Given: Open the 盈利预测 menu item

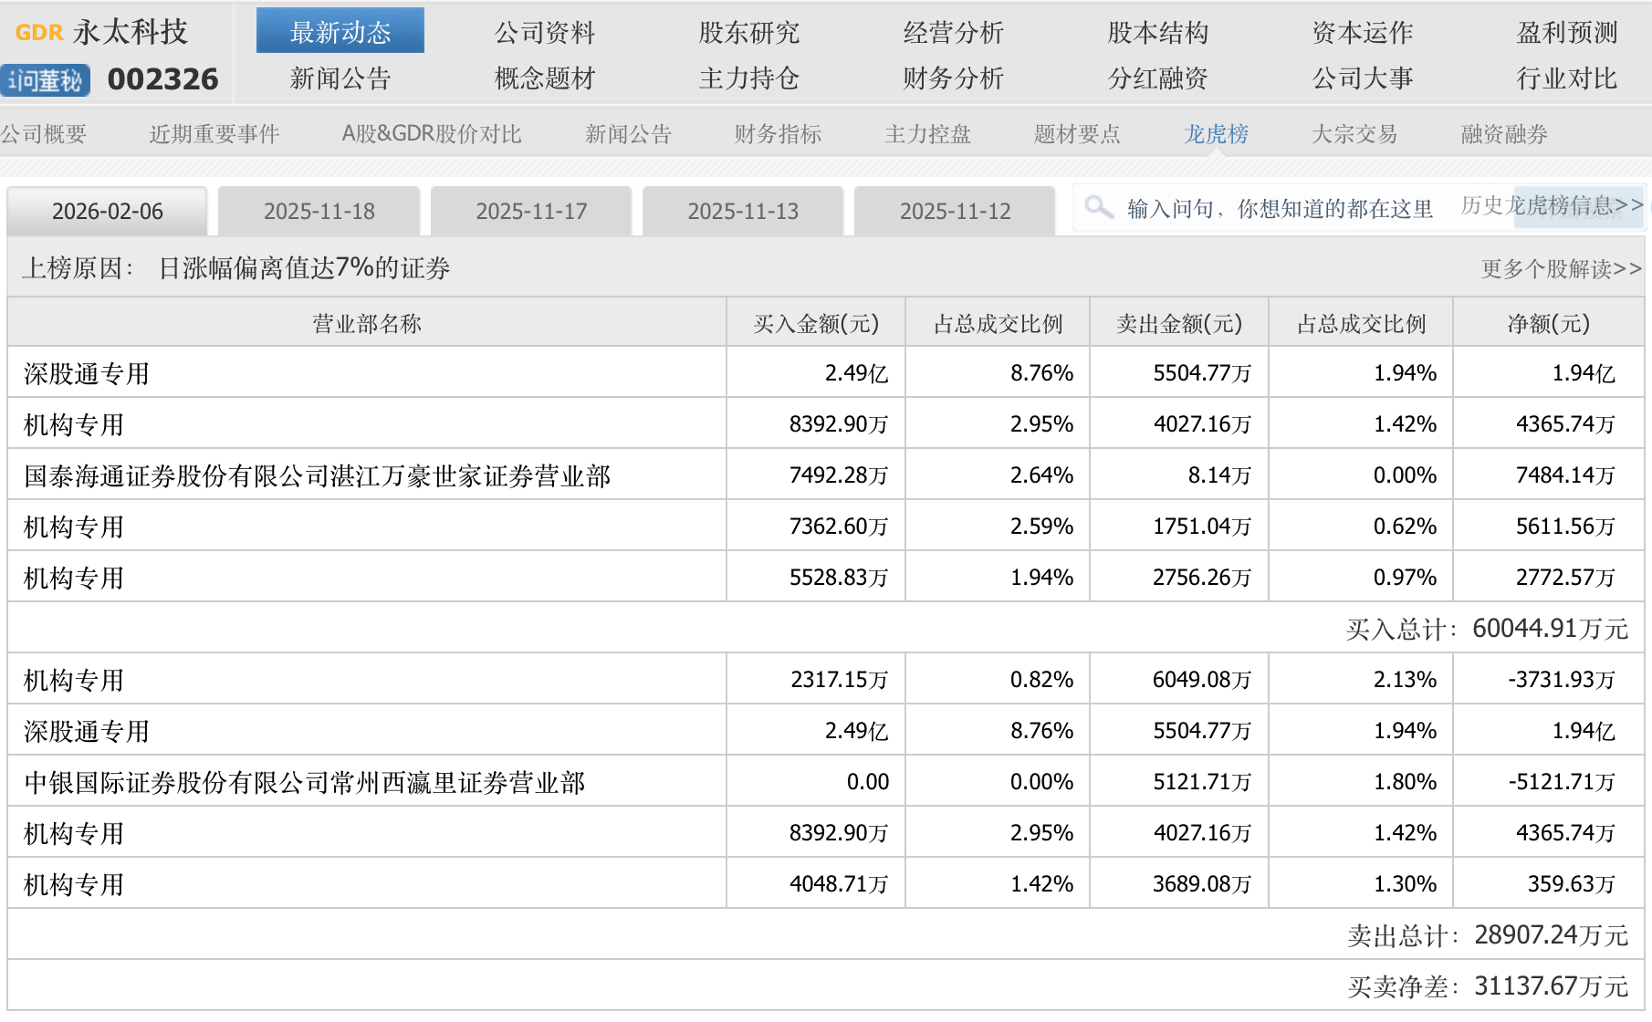Looking at the screenshot, I should (x=1566, y=33).
